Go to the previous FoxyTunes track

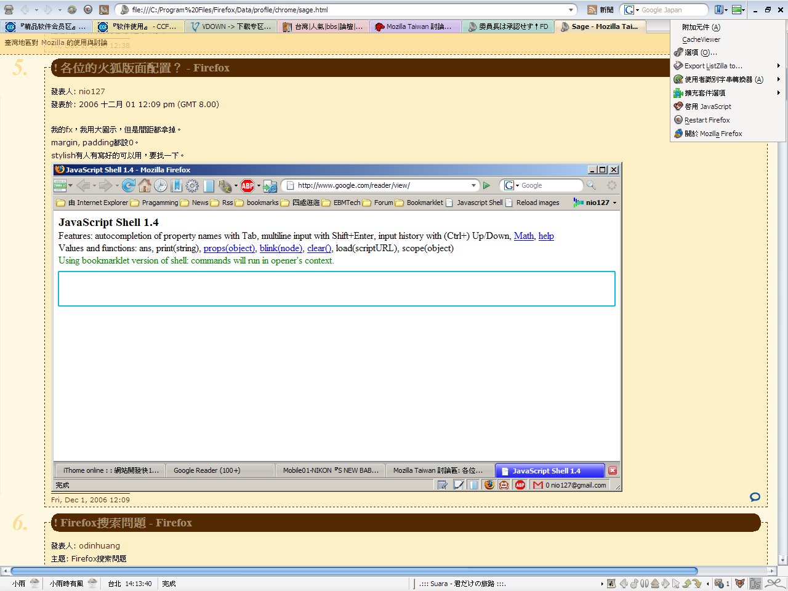tap(624, 584)
